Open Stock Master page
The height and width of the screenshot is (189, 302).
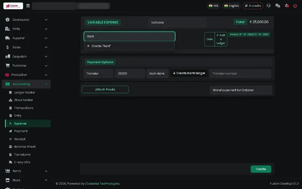(x=24, y=100)
